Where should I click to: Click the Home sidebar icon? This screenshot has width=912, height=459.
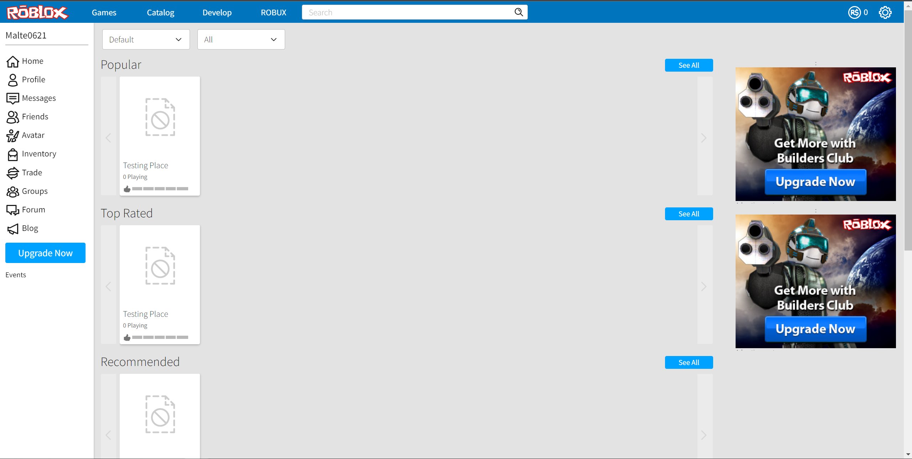[13, 61]
